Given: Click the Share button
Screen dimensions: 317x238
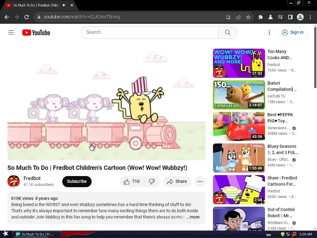Looking at the screenshot, I should [177, 181].
